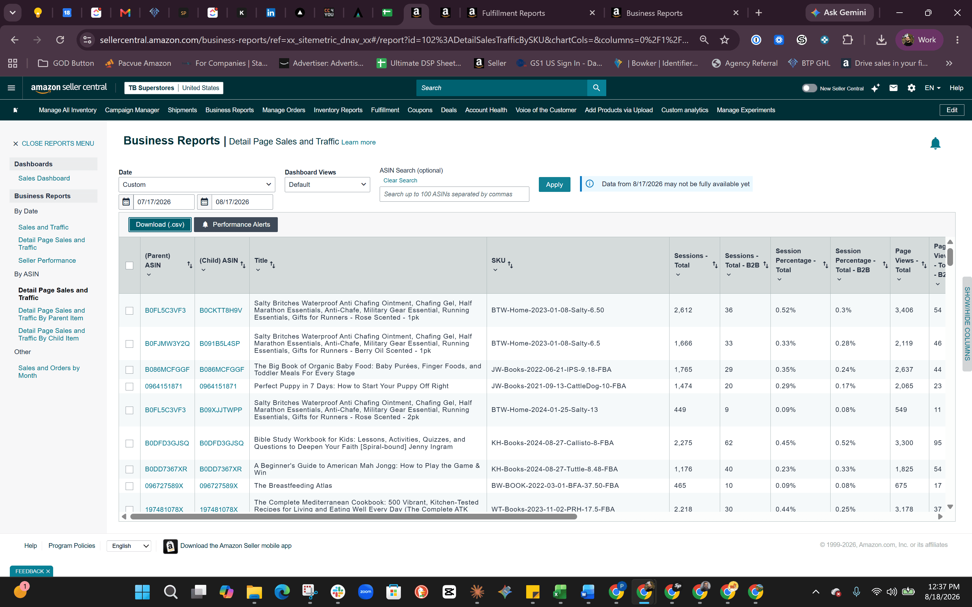Screen dimensions: 972x607
Task: Open the Seller Central mail messages icon
Action: 893,88
